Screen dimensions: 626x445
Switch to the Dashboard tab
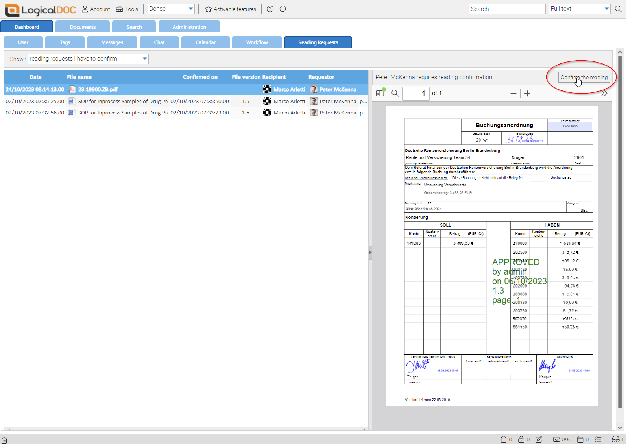point(27,27)
